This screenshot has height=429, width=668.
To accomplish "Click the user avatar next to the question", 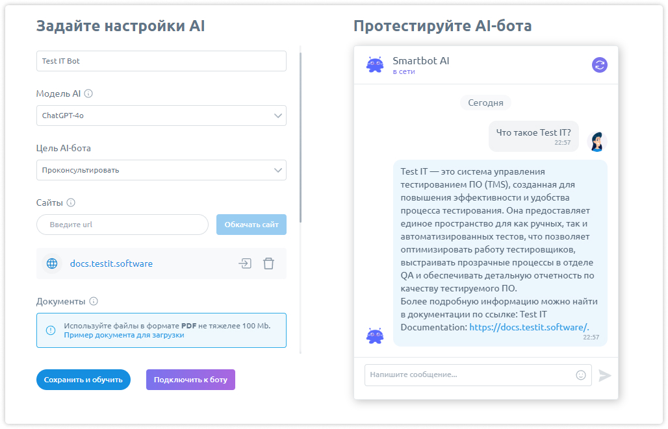I will 597,141.
